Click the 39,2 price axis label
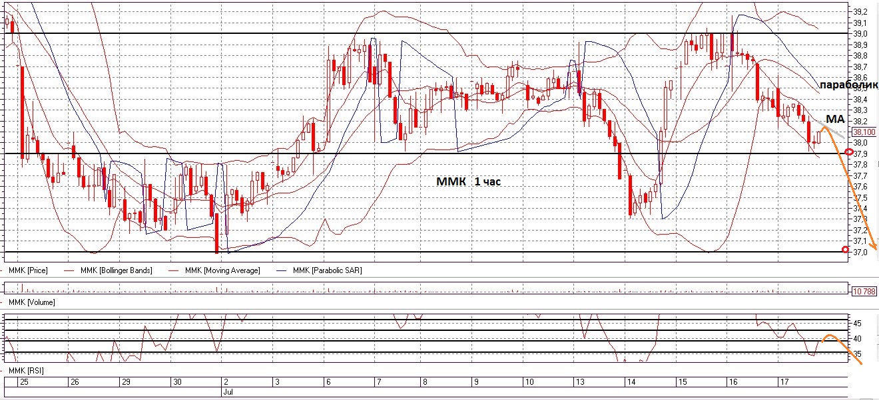 [x=860, y=13]
